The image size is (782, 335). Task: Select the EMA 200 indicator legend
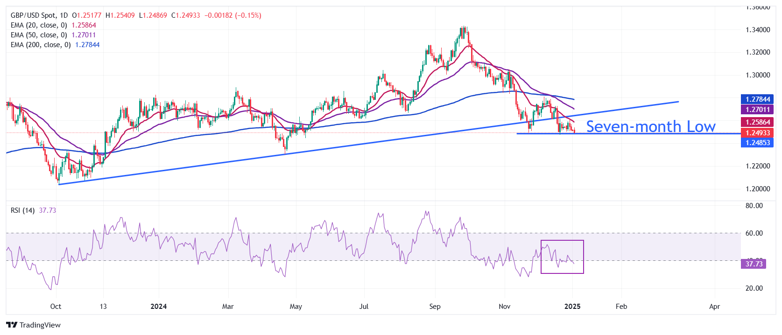[x=41, y=45]
